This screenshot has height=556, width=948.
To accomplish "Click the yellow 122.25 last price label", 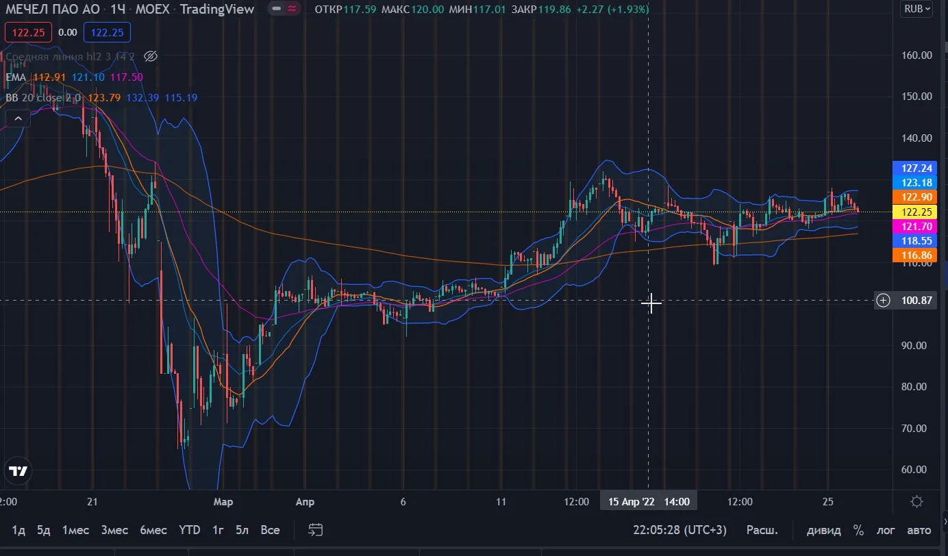I will pyautogui.click(x=914, y=212).
